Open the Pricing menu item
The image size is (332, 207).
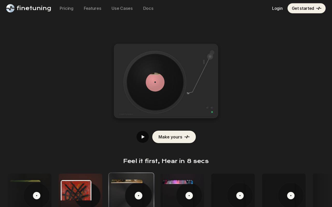tap(66, 8)
